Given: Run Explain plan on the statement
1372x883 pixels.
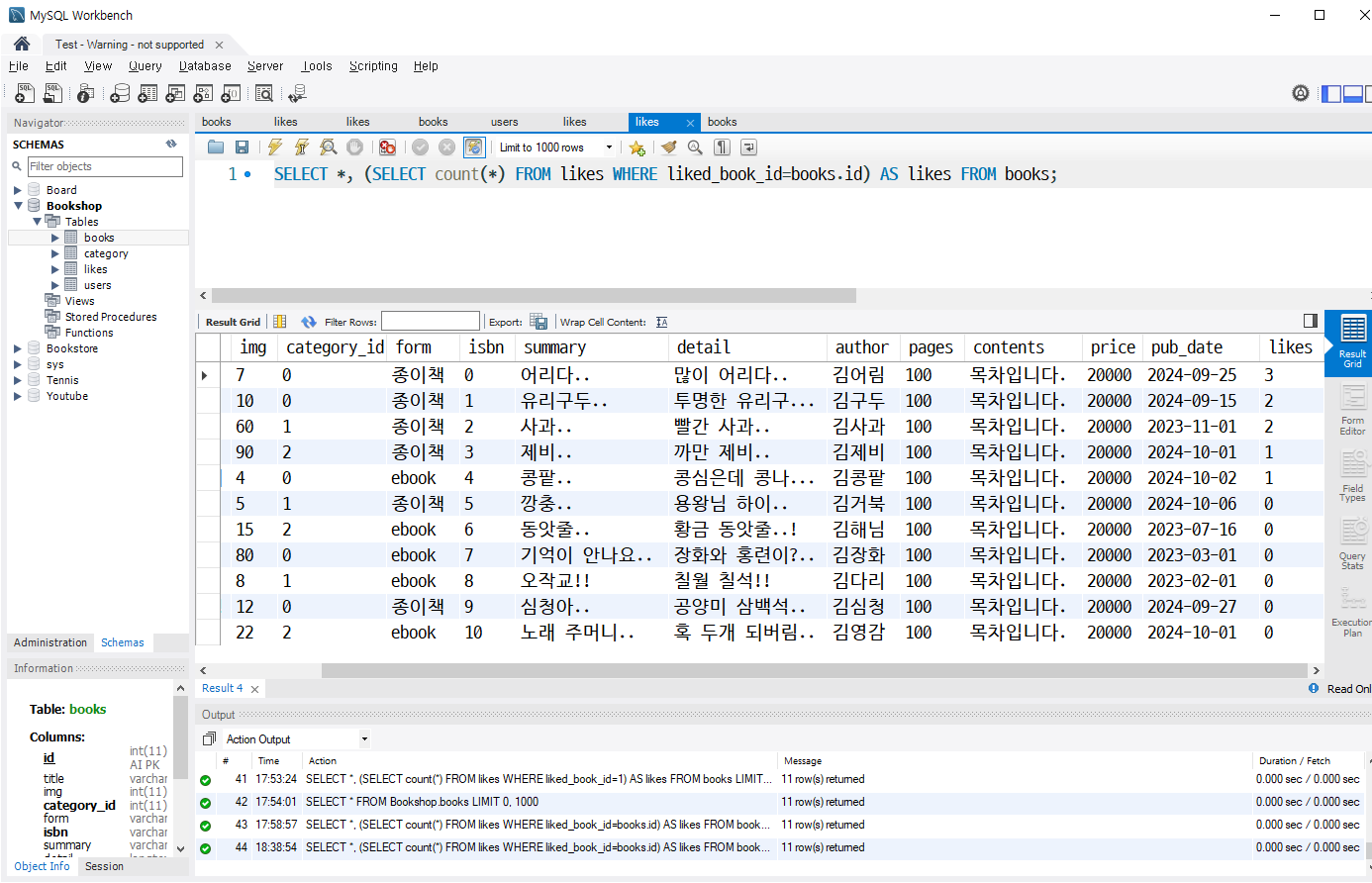Looking at the screenshot, I should (329, 147).
